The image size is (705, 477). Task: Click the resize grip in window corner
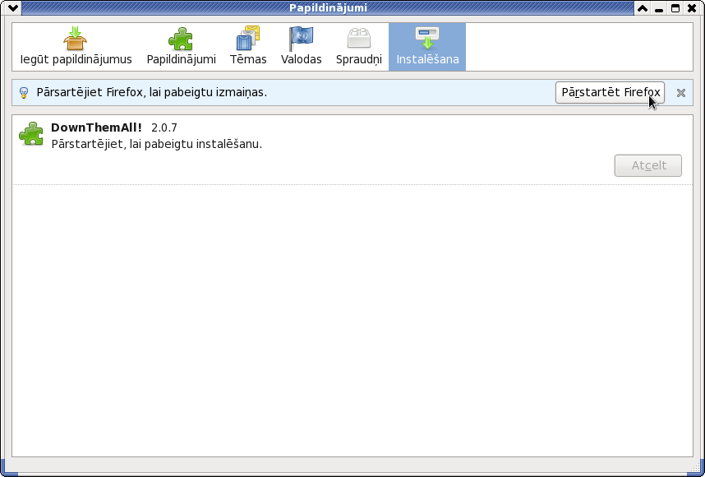click(x=697, y=465)
